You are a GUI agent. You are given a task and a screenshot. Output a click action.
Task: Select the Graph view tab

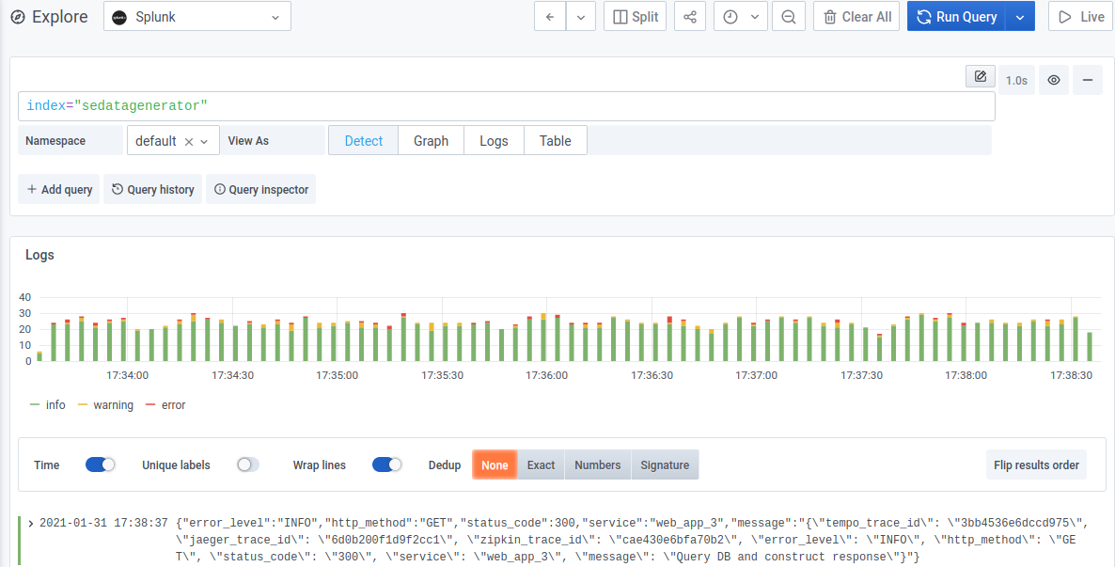point(431,139)
